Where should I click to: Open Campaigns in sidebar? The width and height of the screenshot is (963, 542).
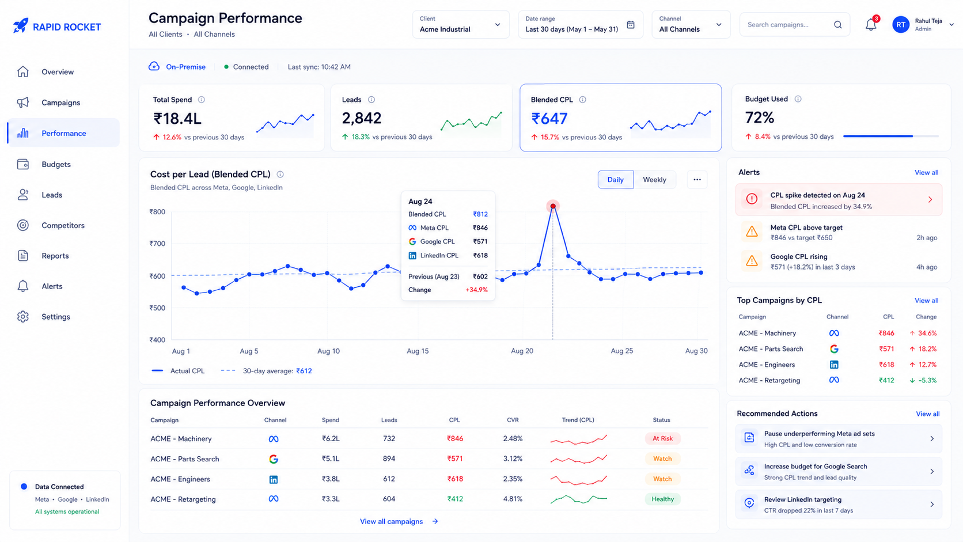pos(63,103)
